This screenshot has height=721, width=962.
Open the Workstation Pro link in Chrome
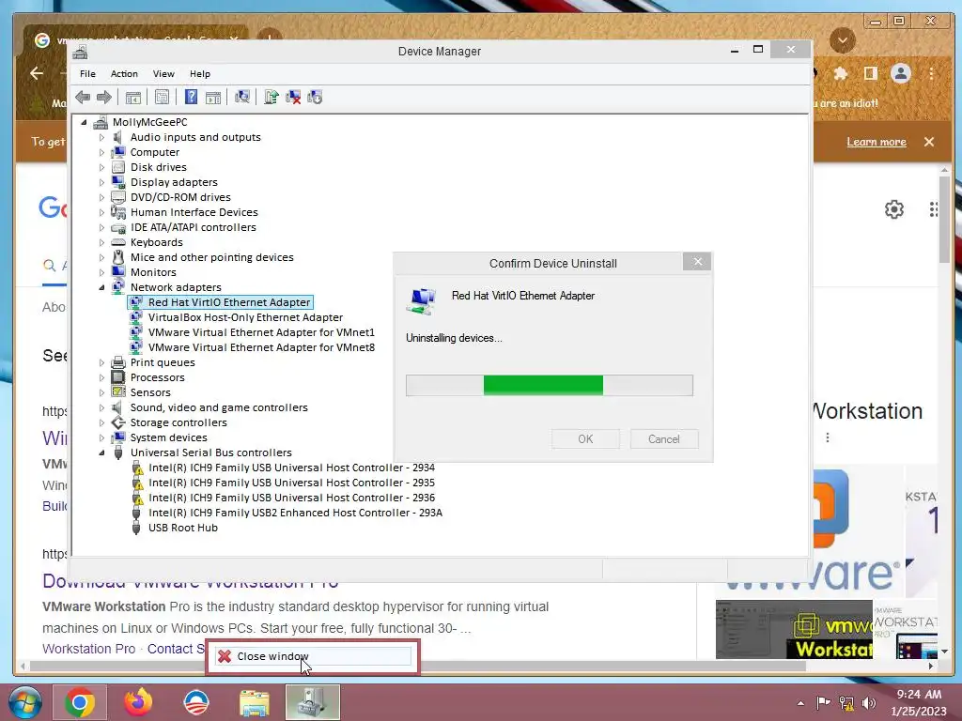(x=89, y=649)
